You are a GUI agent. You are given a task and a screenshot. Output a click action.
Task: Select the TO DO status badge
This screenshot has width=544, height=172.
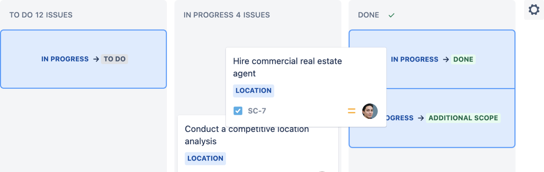click(x=114, y=59)
